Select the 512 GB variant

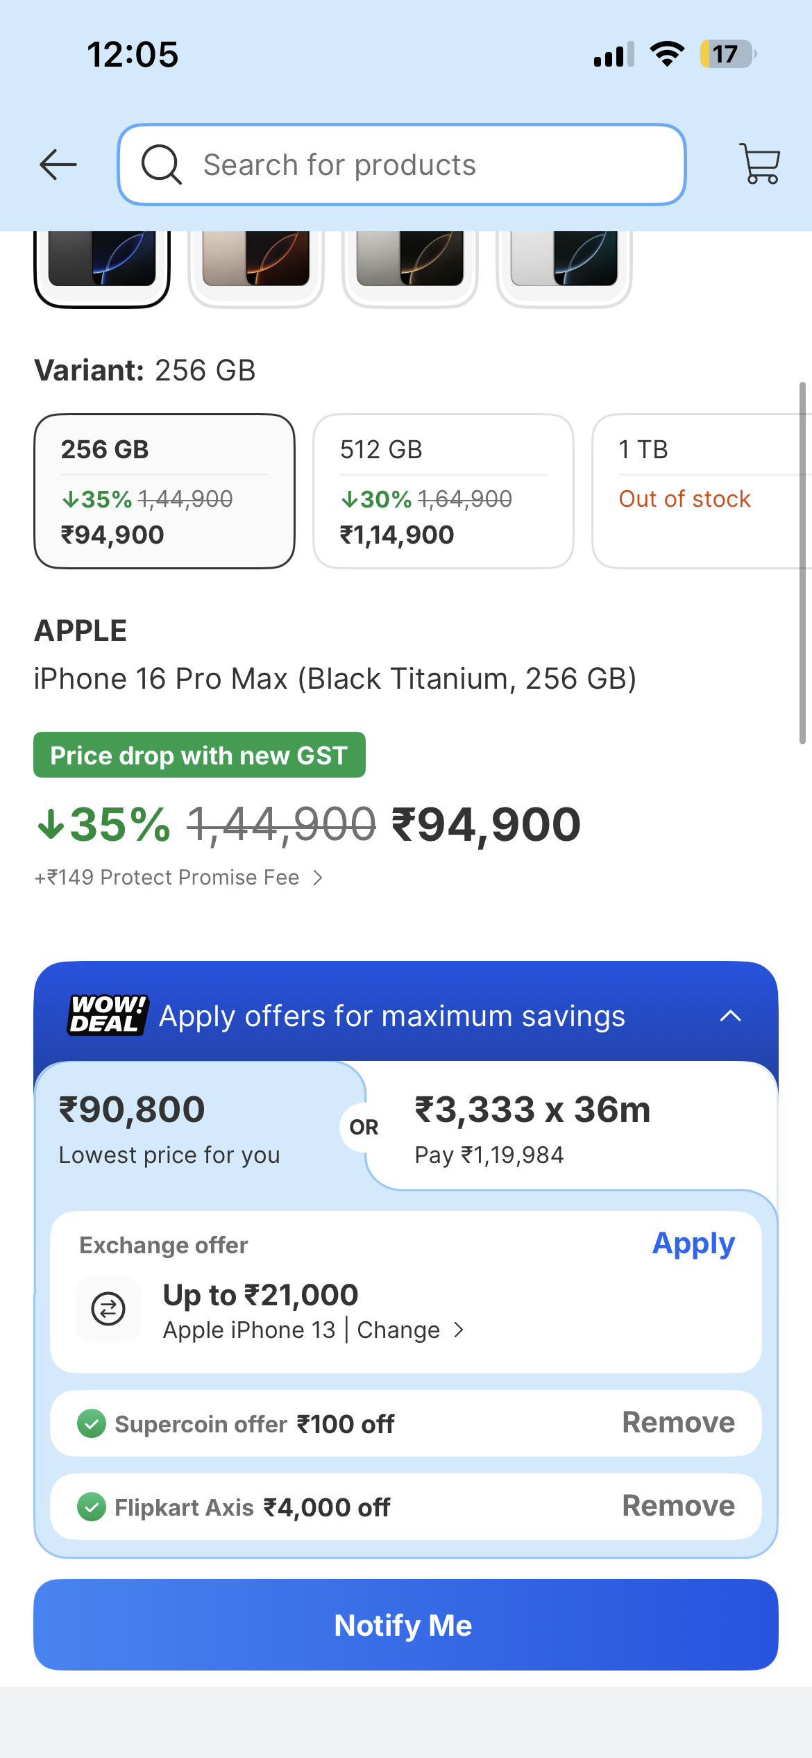coord(443,492)
